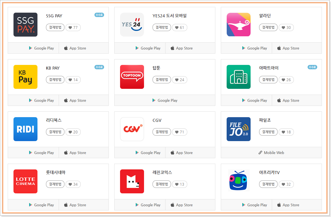The image size is (331, 217).
Task: Show 결제방법 for 알라딘
Action: (x=268, y=27)
